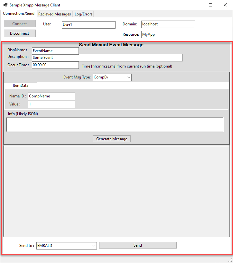Select the Description text box
This screenshot has height=263, width=233.
click(107, 58)
